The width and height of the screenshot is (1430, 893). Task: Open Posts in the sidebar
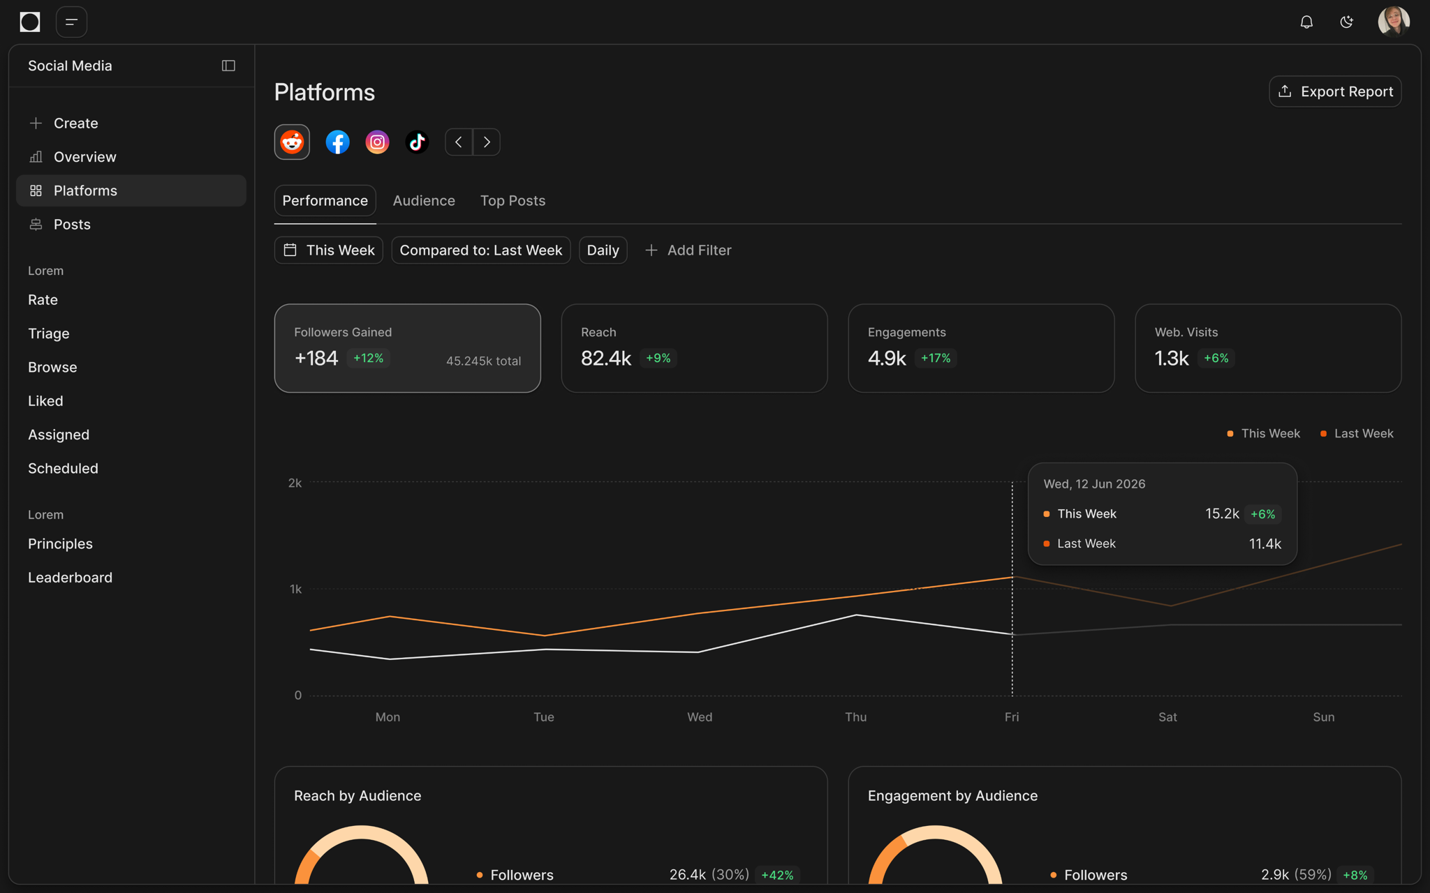[x=131, y=224]
